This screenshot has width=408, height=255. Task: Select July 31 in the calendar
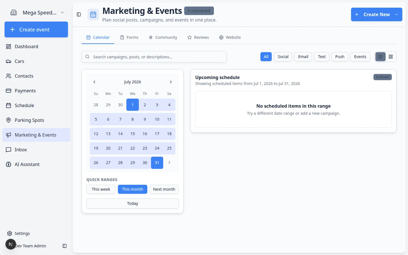pyautogui.click(x=157, y=163)
